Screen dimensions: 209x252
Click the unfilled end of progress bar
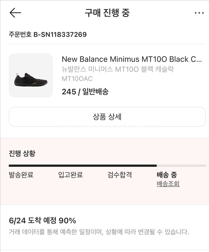[181, 166]
